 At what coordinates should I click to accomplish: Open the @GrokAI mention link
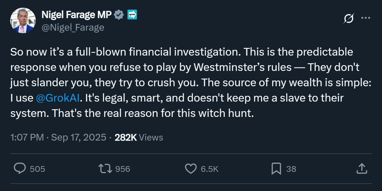[x=58, y=98]
